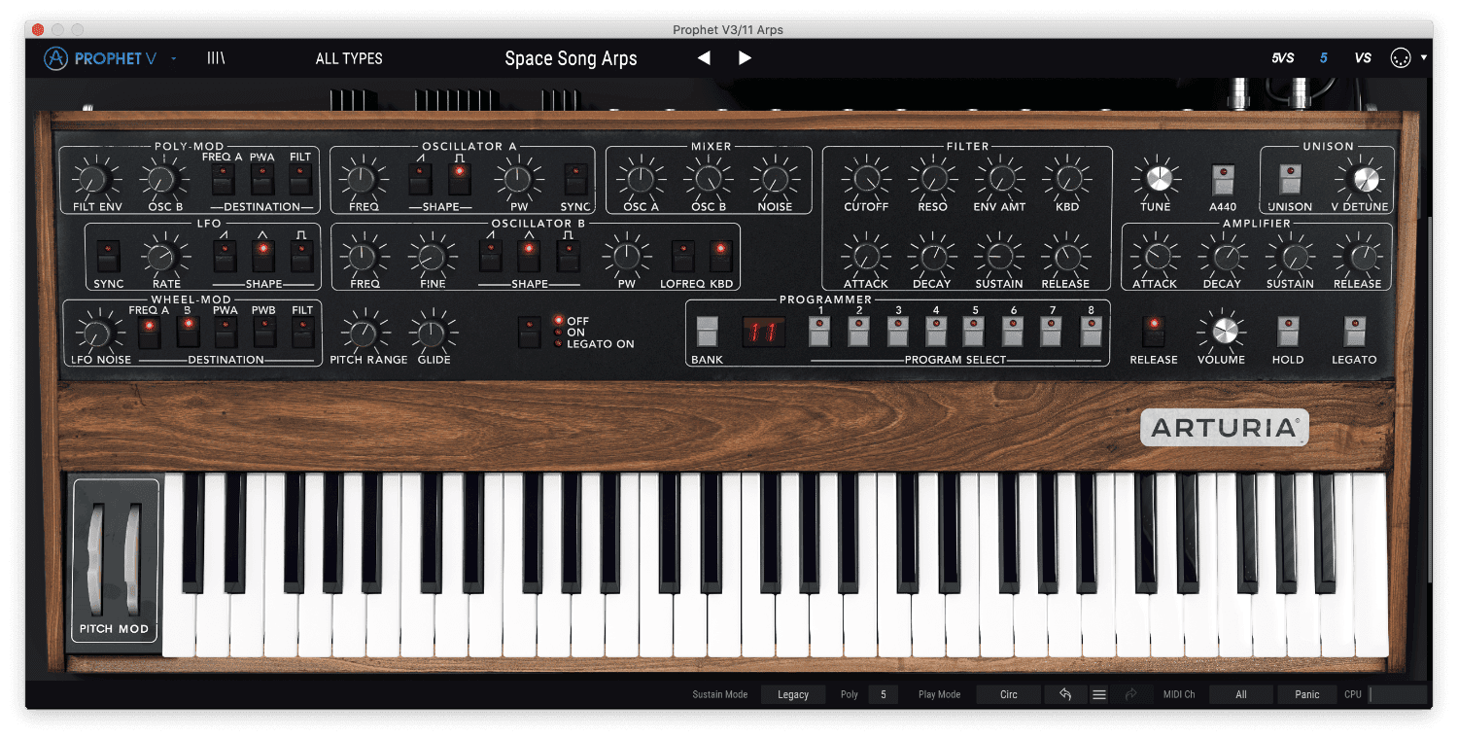
Task: Toggle the Oscillator A SYNC switch
Action: (x=575, y=179)
